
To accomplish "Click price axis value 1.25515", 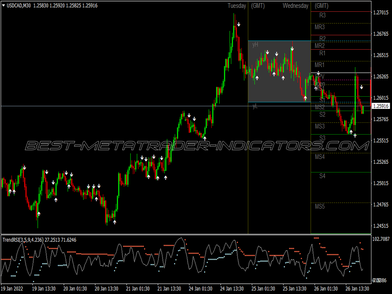I will coord(381,141).
